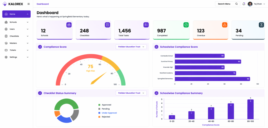Click the Checklists card edit icon
The image size is (268, 128).
(107, 25)
